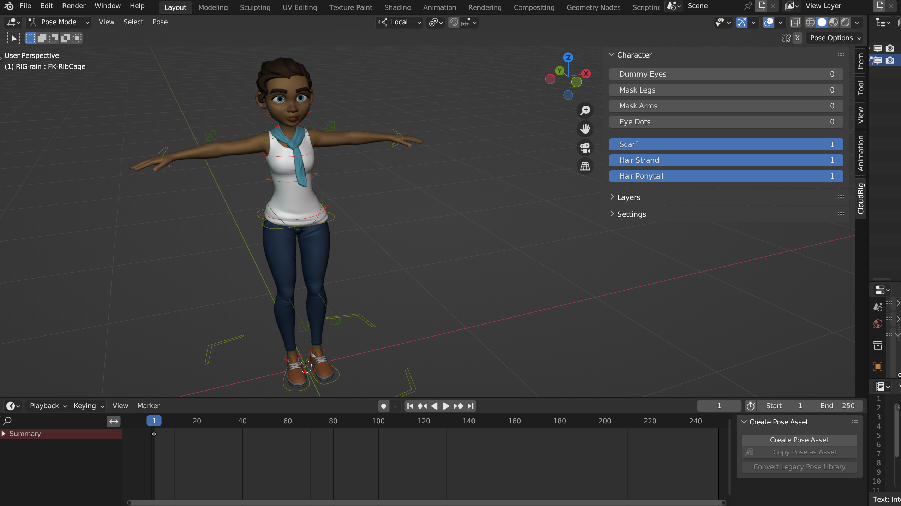Toggle invert filter in timeline search
This screenshot has width=901, height=506.
114,421
